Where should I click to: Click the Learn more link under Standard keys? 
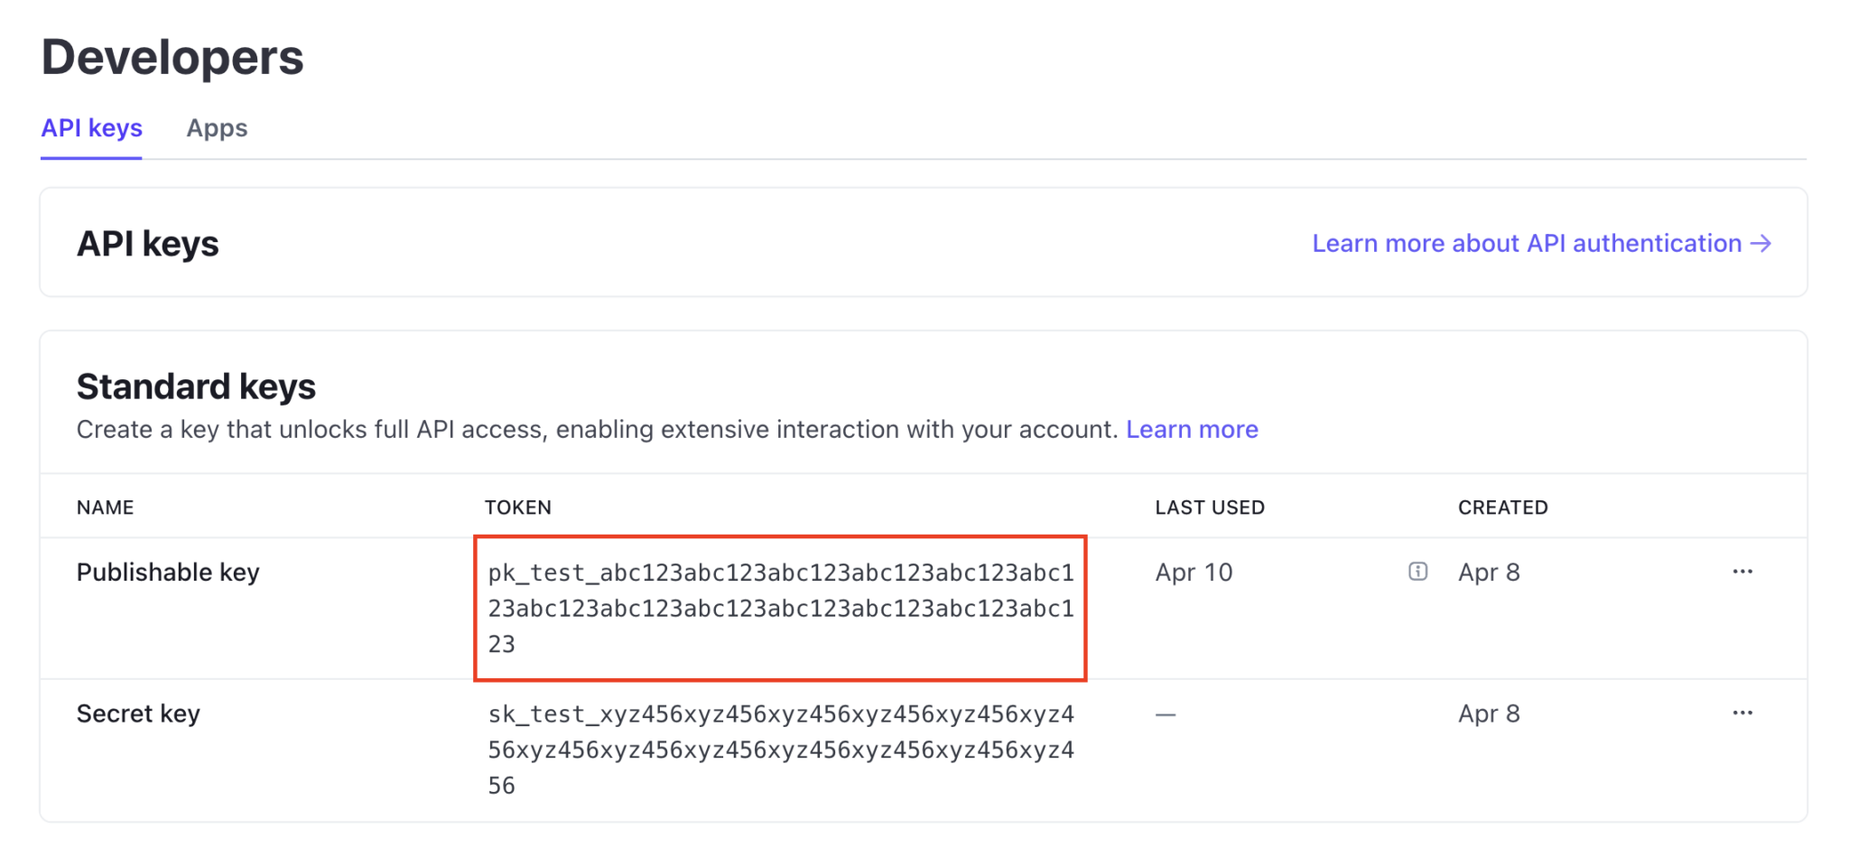tap(1192, 429)
